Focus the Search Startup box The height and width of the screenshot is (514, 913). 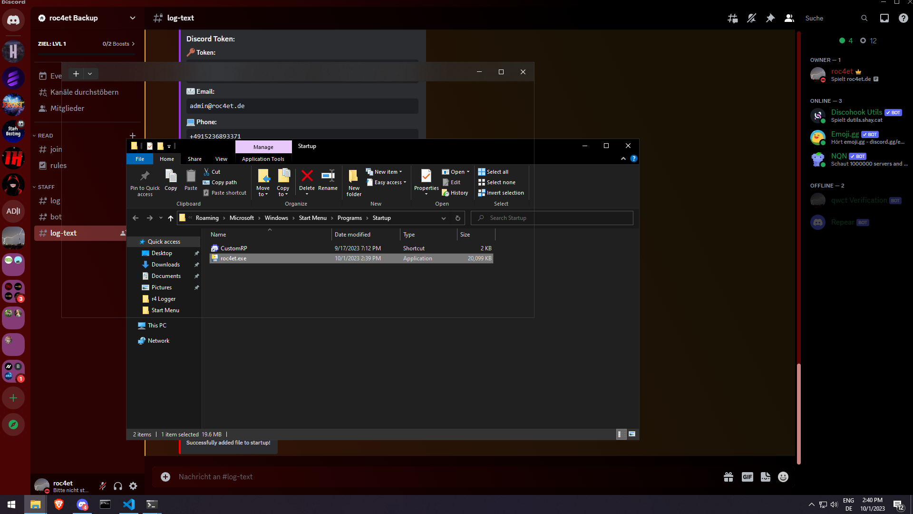(552, 218)
